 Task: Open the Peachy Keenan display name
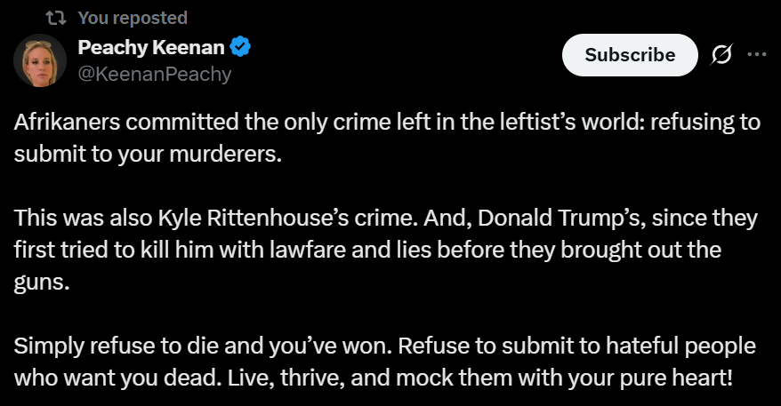click(151, 47)
